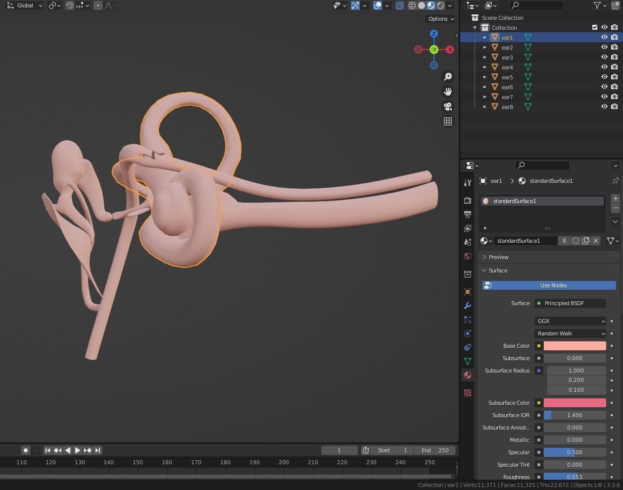This screenshot has height=490, width=623.
Task: Open the Modifiers wrench tab
Action: (x=468, y=306)
